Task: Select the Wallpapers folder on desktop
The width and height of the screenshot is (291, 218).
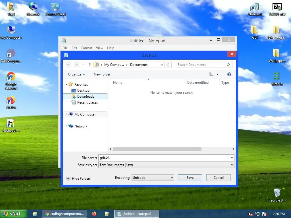Action: tap(277, 56)
